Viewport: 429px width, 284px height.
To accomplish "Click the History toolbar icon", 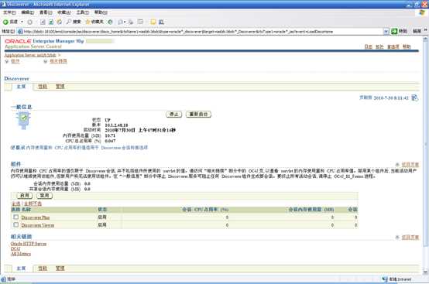I will 110,22.
